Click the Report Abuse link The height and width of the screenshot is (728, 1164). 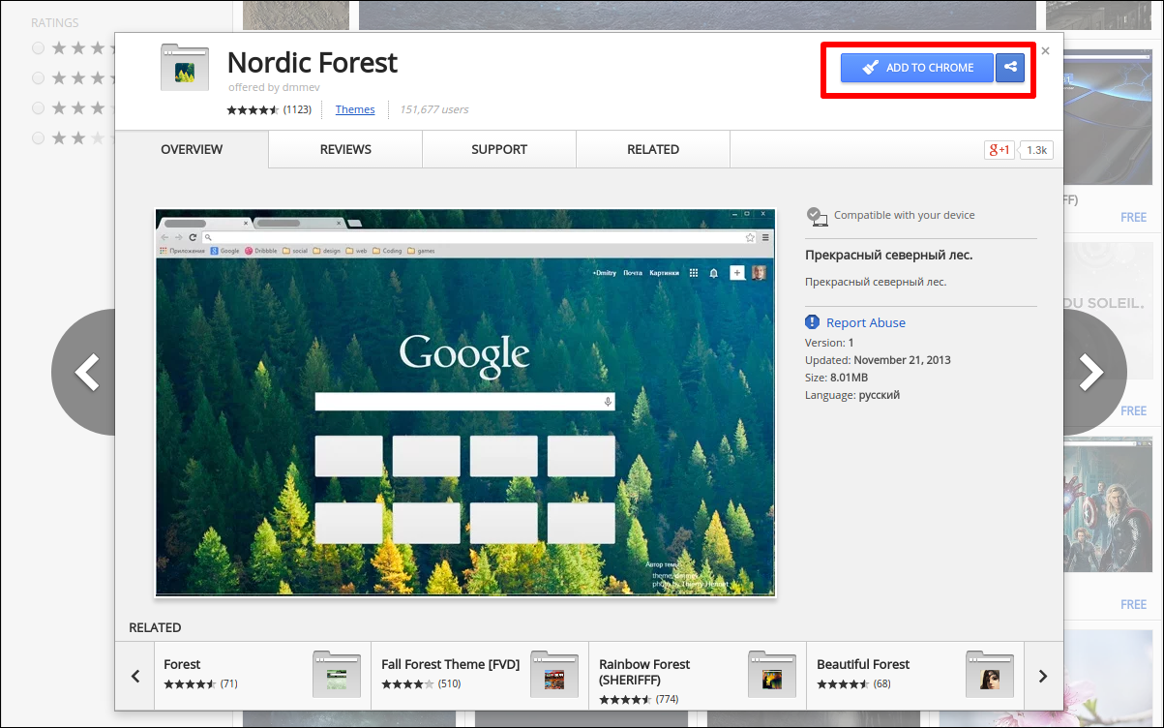click(866, 322)
